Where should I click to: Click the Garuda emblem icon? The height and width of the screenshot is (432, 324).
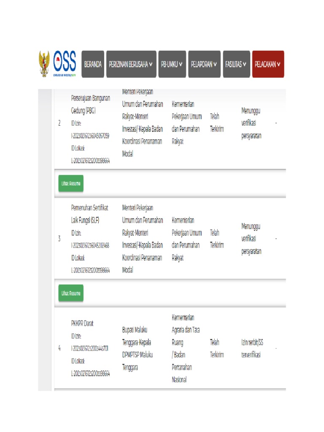(x=44, y=64)
